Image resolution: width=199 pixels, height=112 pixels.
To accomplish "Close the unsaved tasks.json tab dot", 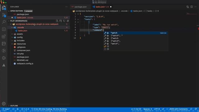I will click(x=111, y=7).
